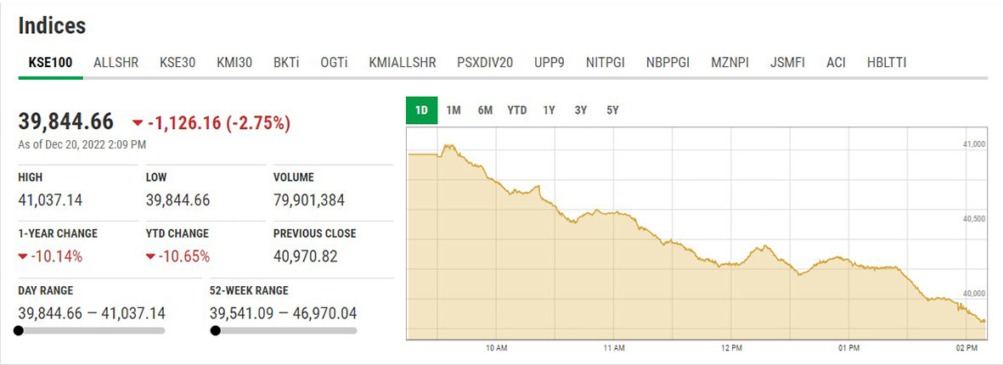
Task: Click the red down arrow beside -1,126.16
Action: point(138,124)
